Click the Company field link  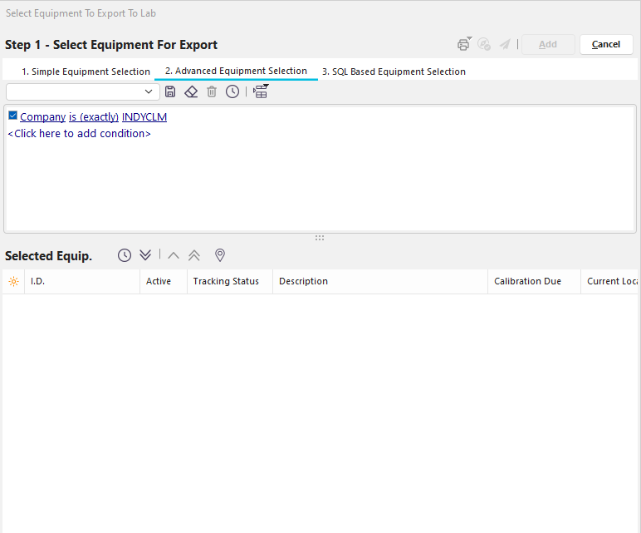(x=42, y=117)
